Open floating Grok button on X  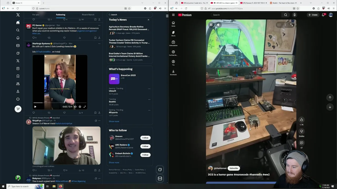pos(160,170)
